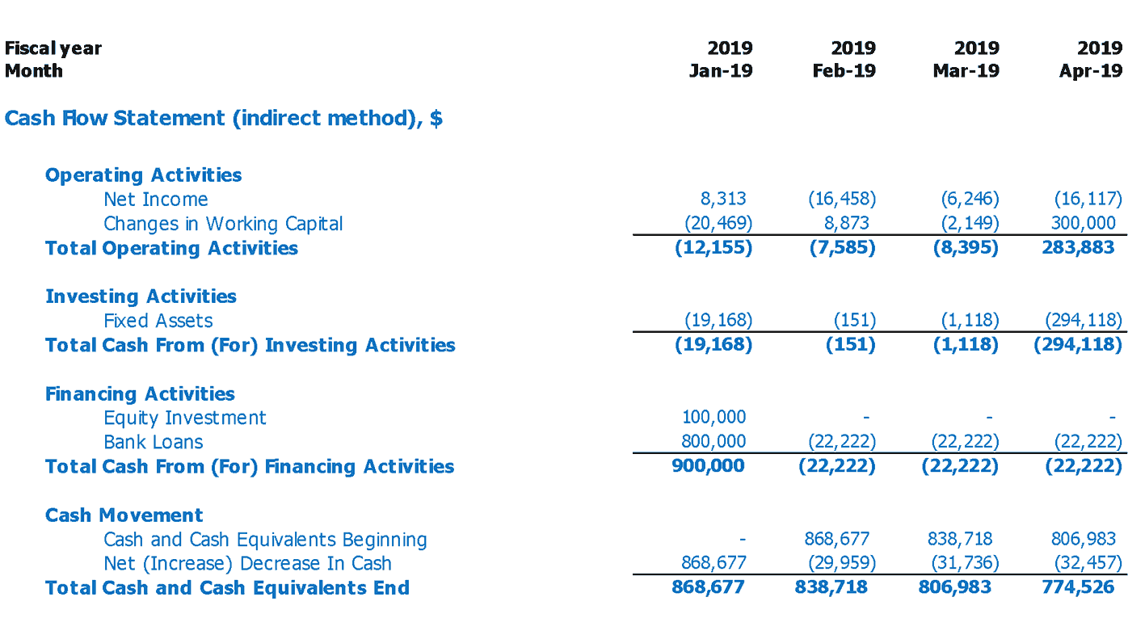Select the Total Operating Activities row label
Screen dimensions: 1128x635
point(171,248)
